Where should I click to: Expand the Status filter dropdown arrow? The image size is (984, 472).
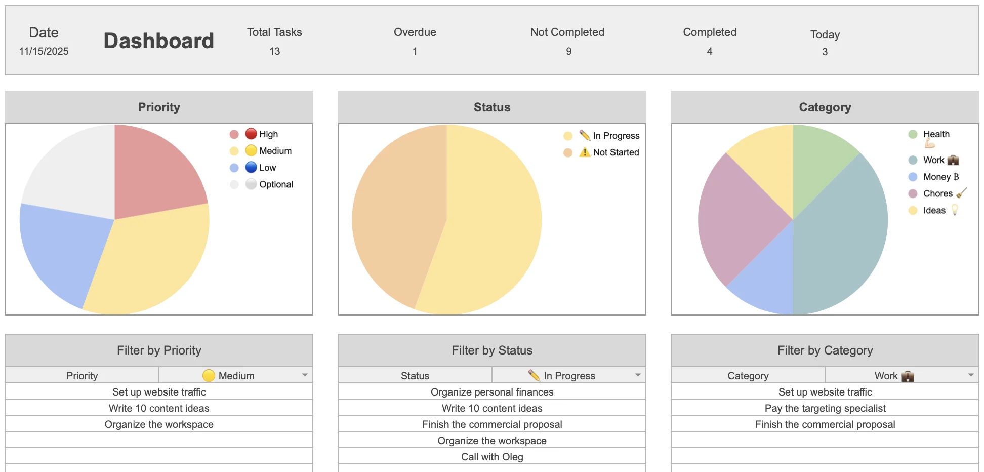click(638, 375)
